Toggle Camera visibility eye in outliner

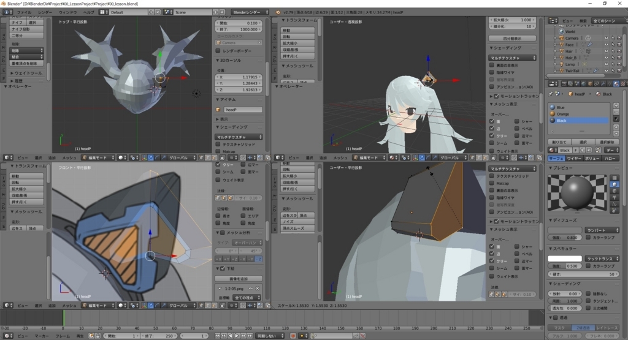pyautogui.click(x=607, y=38)
